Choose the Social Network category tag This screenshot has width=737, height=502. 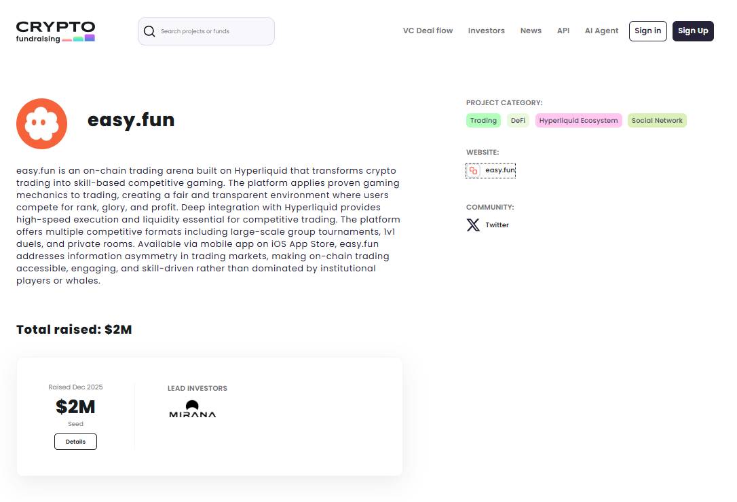point(656,121)
